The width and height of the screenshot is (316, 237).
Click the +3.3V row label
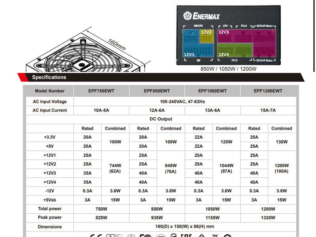(50, 137)
